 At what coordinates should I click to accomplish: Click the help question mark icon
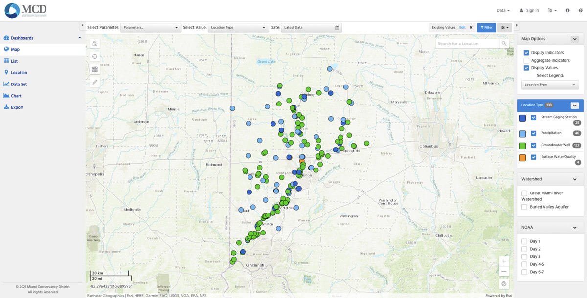[x=567, y=10]
